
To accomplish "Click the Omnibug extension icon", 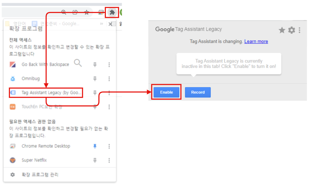I will pos(13,79).
